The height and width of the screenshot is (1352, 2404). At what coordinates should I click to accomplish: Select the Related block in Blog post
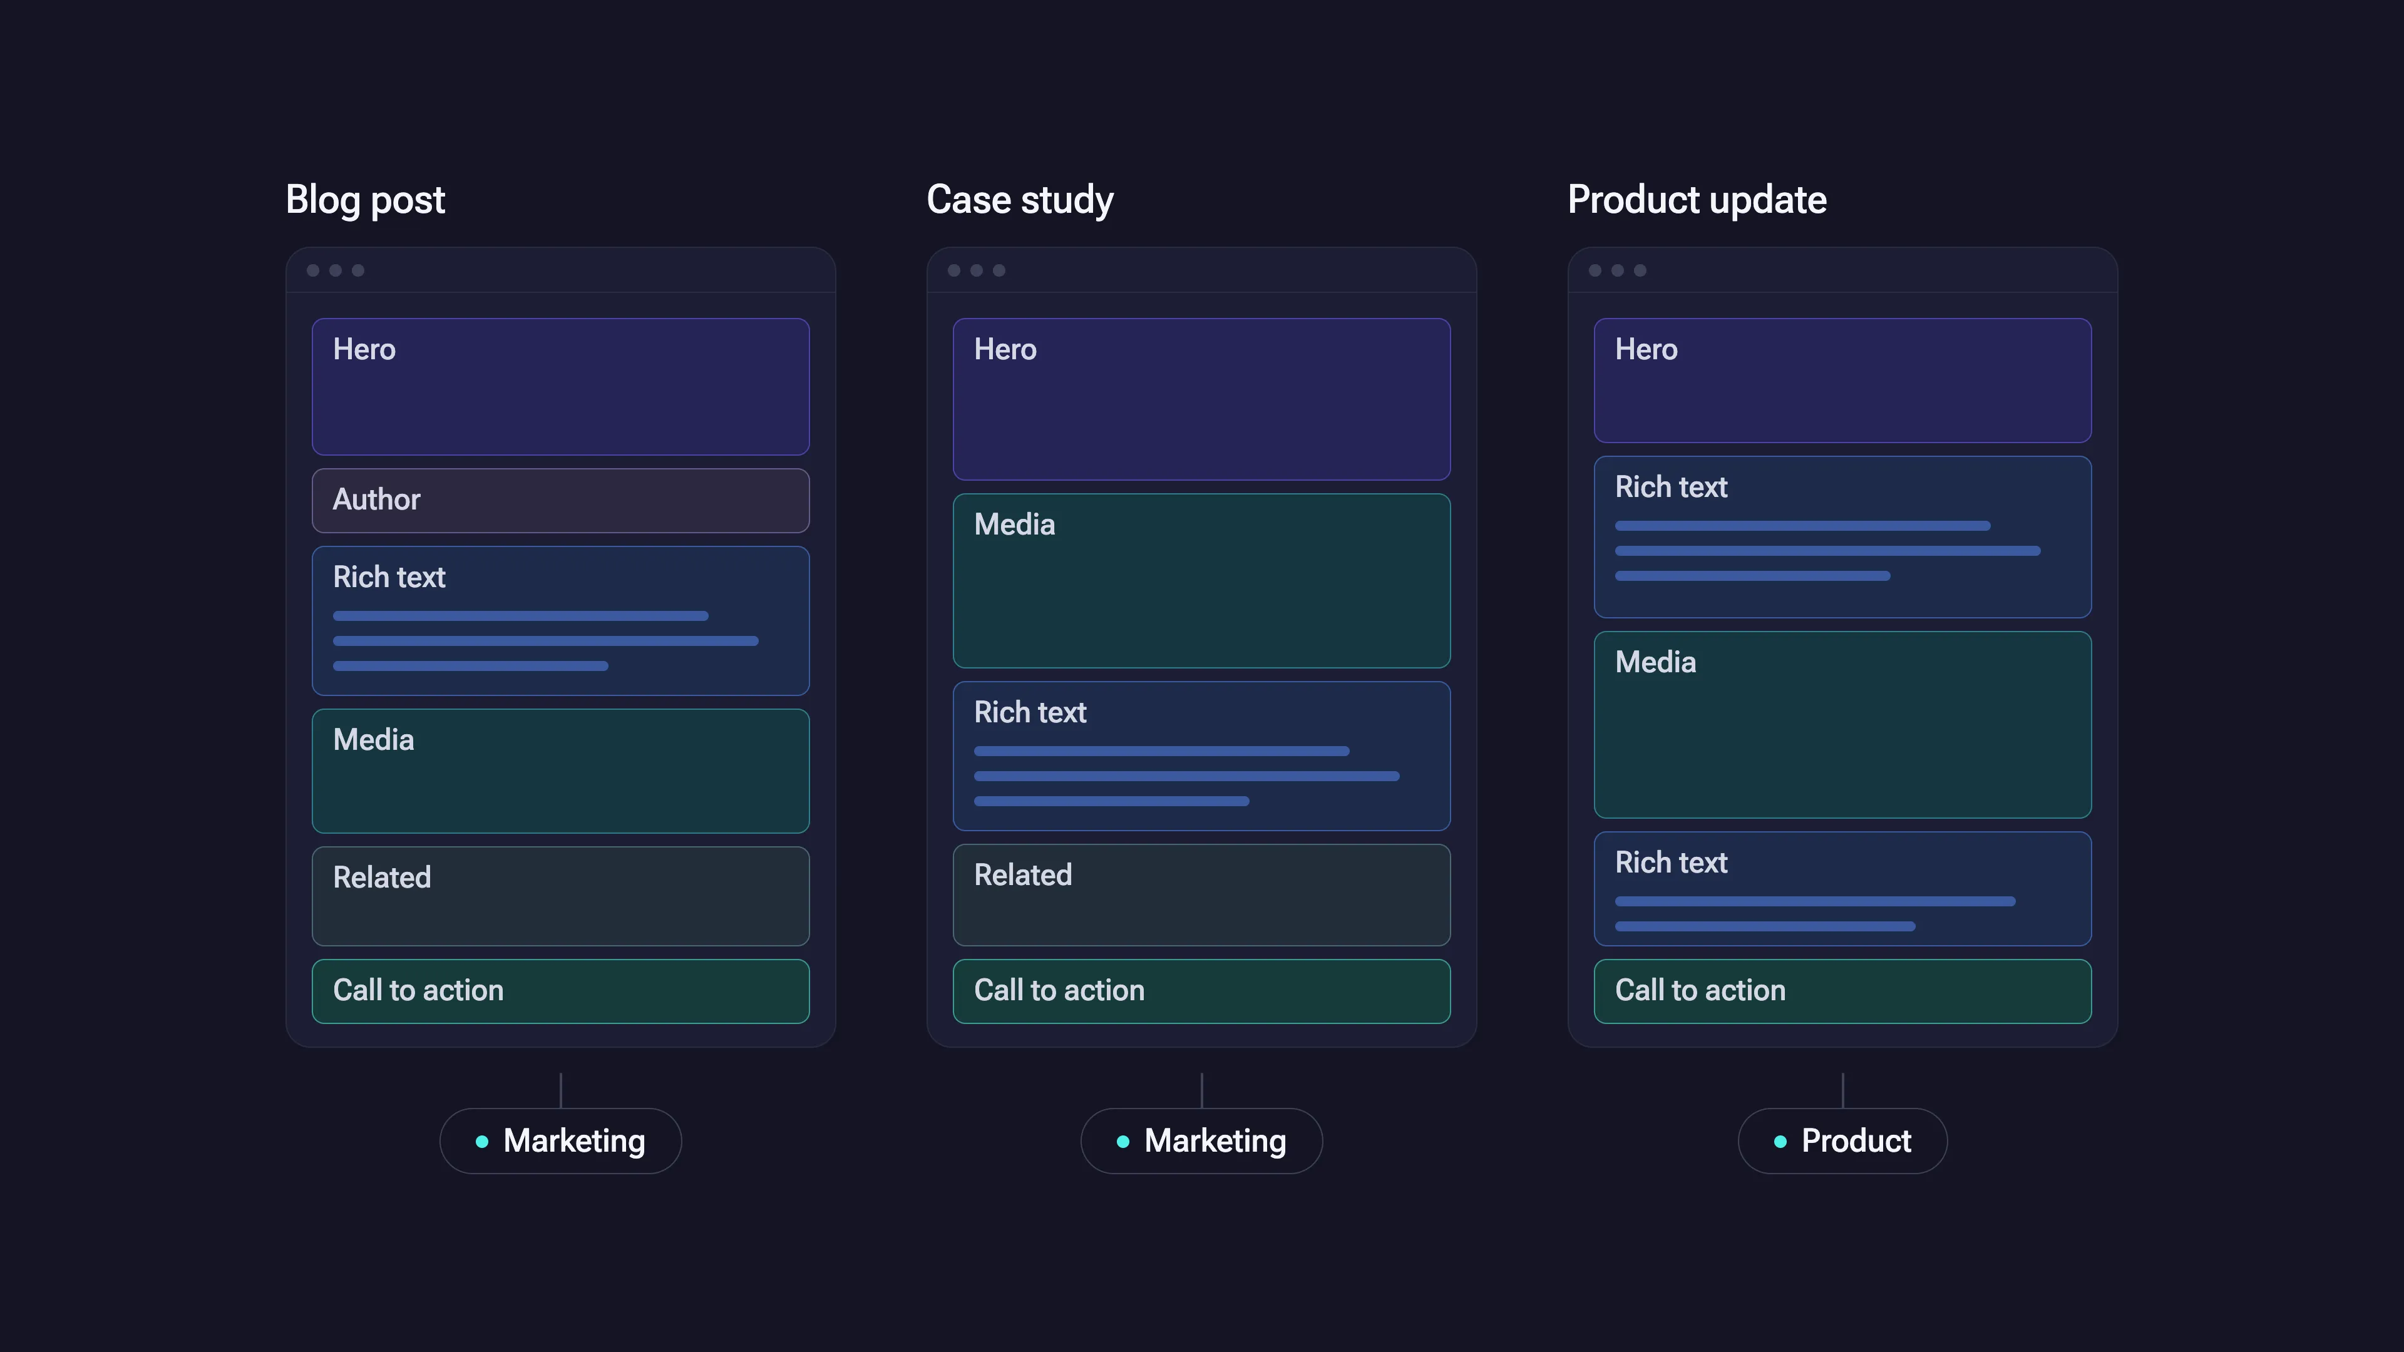(x=560, y=896)
